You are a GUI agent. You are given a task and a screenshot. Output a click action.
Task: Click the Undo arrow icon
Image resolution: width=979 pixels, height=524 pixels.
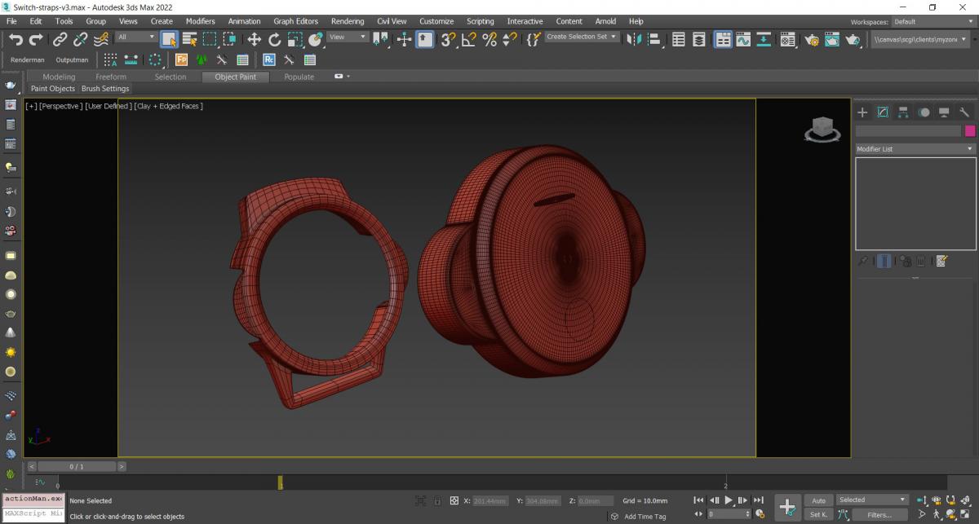coord(15,39)
